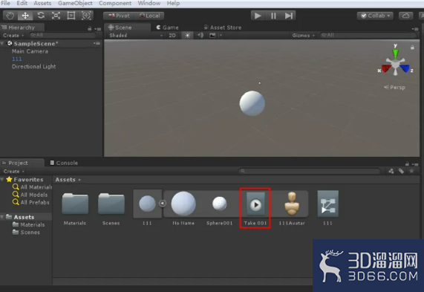Screen dimensions: 424x292
Task: Open the File menu
Action: [5, 3]
